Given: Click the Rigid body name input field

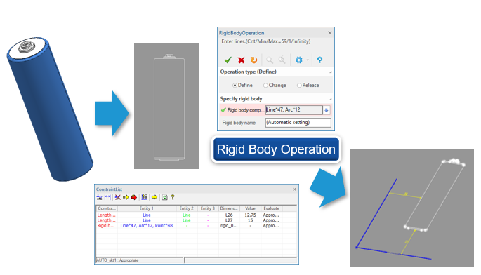Looking at the screenshot, I should pos(298,123).
